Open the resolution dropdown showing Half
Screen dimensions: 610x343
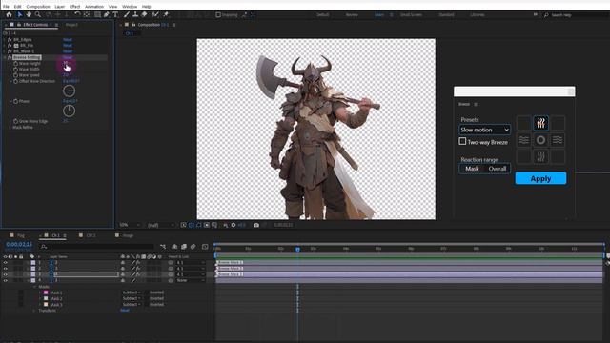(160, 225)
